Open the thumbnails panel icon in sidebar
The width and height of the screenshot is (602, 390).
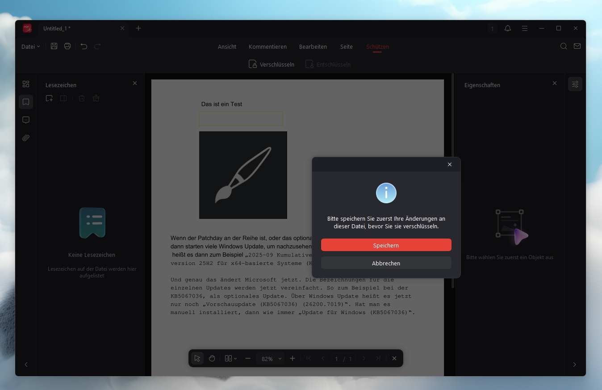26,84
